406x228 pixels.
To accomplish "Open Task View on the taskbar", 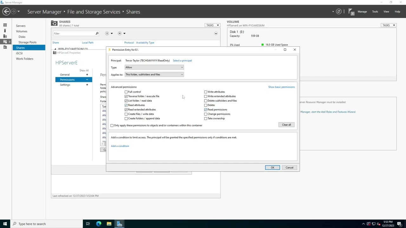I will [88, 224].
